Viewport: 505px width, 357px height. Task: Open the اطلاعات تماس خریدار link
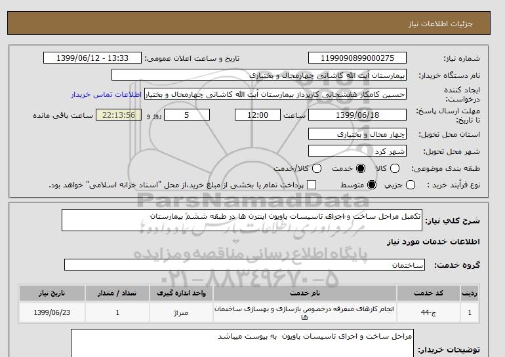(106, 95)
